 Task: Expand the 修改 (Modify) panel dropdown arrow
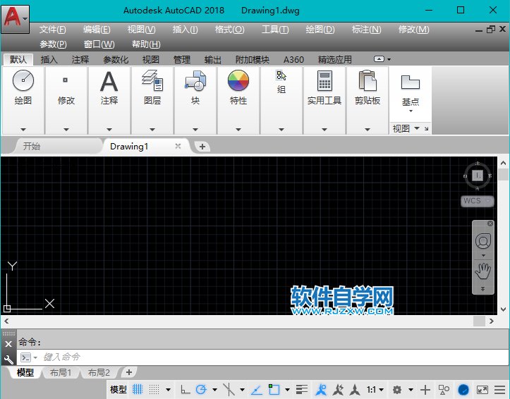coord(66,129)
